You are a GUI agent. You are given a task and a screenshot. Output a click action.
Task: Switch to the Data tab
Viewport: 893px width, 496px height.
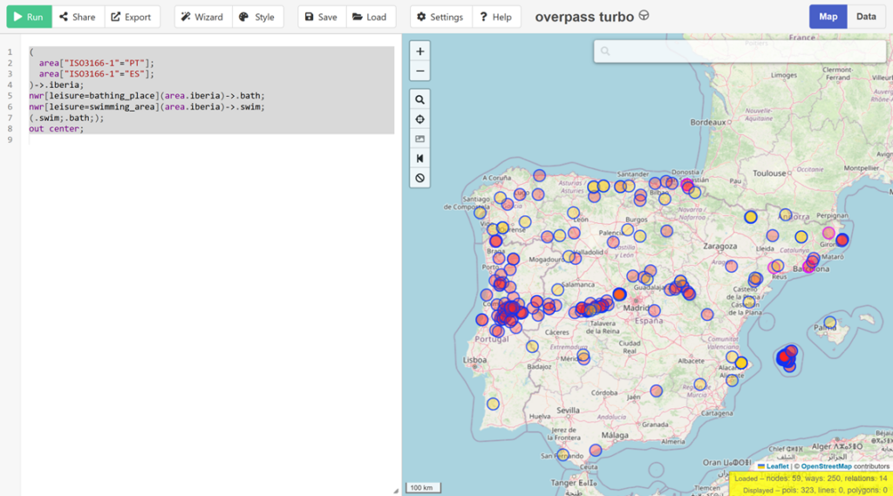tap(866, 17)
